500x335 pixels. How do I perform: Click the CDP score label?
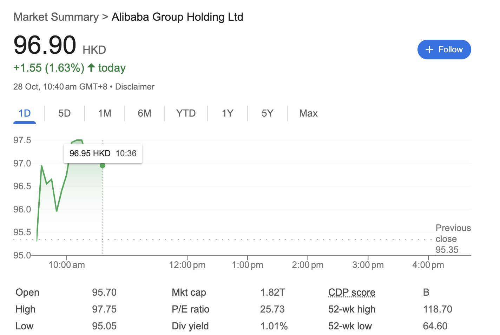pyautogui.click(x=352, y=292)
